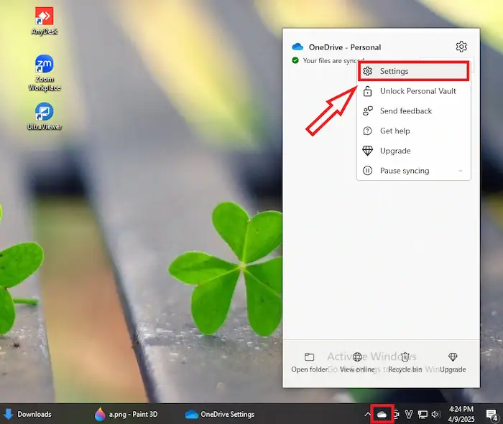Switch to OneDrive Settings taskbar window

tap(220, 414)
